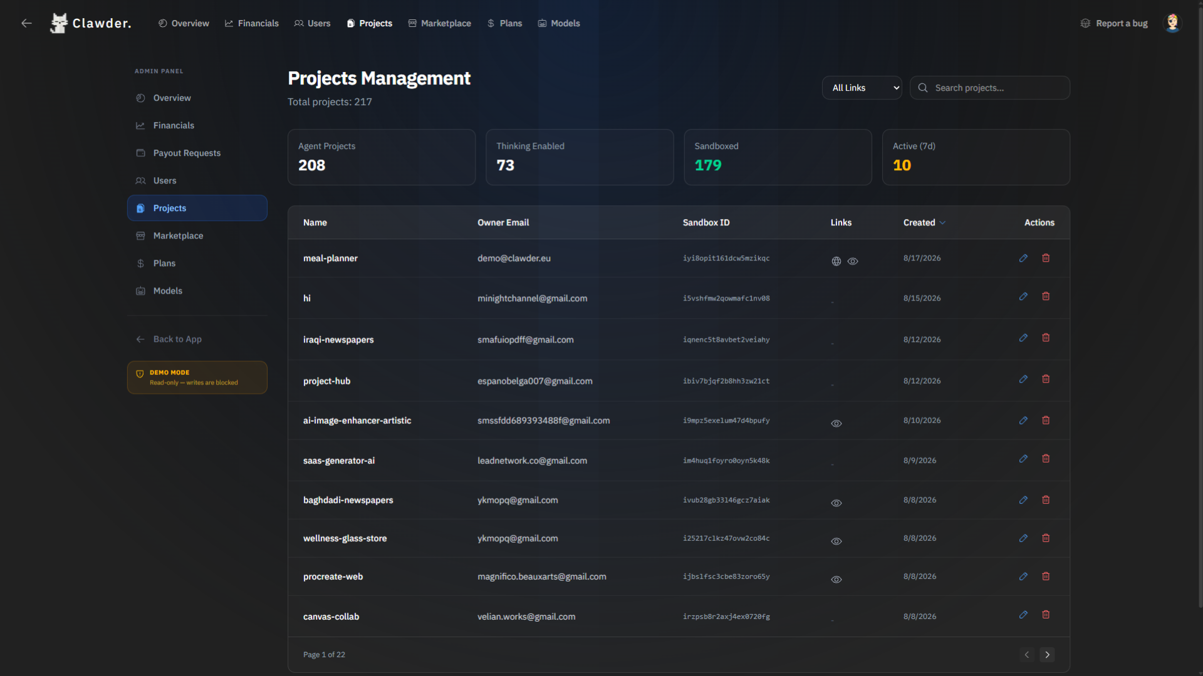Click eye preview for wellness-glass-store

click(x=836, y=541)
